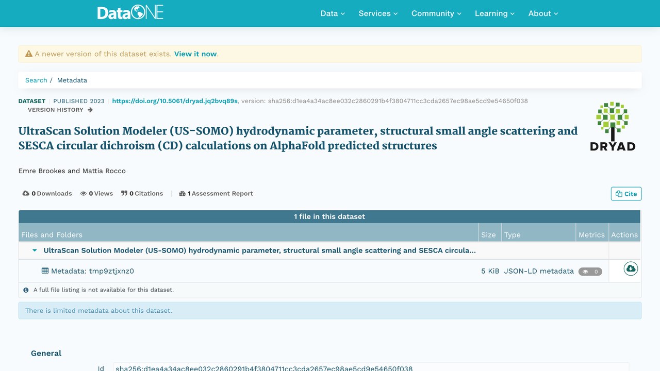Click the arrow icon beside Version History
The image size is (660, 371).
tap(90, 110)
